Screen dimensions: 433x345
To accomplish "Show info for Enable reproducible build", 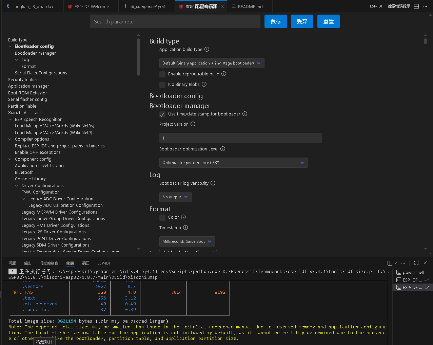I will point(224,74).
